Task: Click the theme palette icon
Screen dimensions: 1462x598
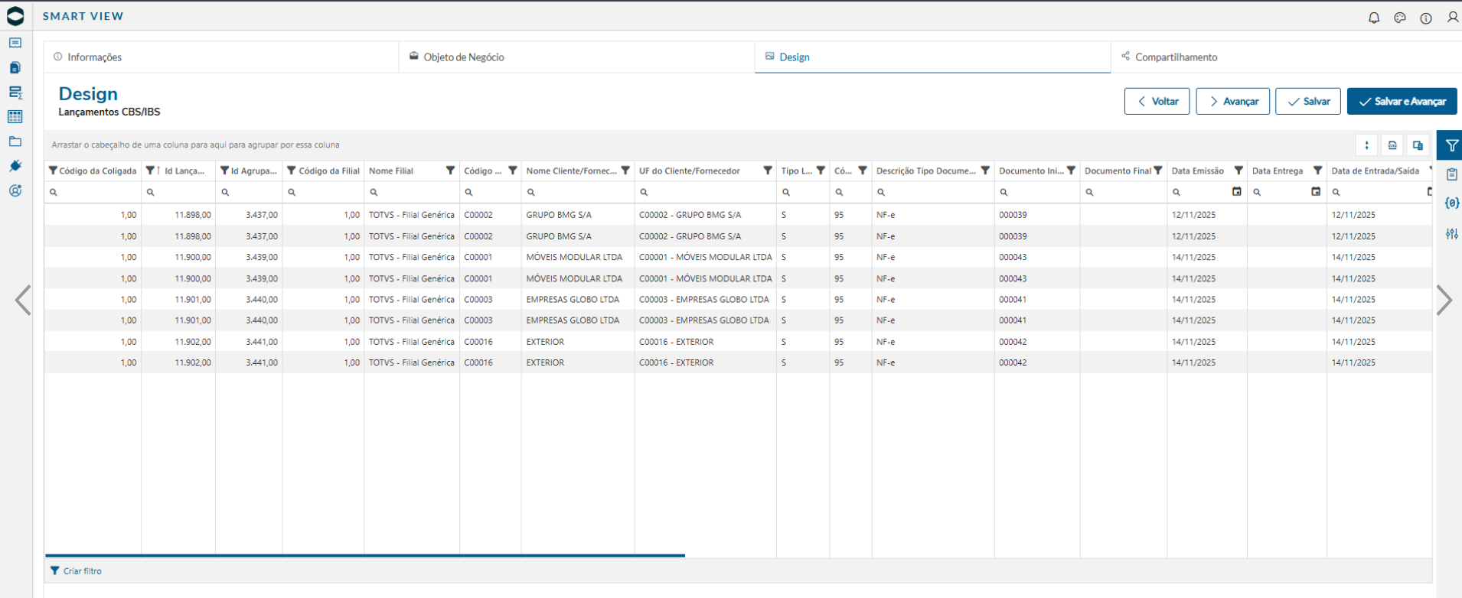Action: tap(1400, 18)
